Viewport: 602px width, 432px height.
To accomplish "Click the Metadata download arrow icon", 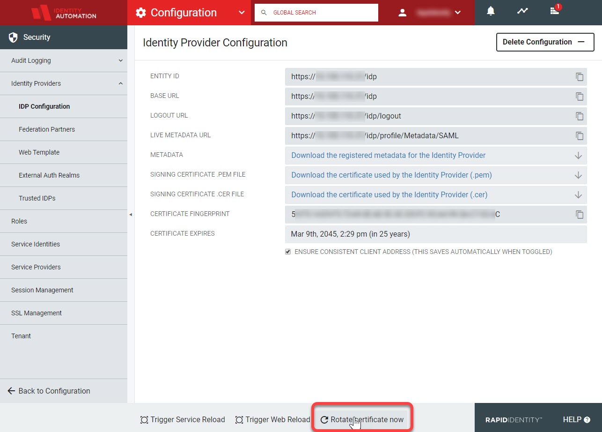I will click(x=578, y=156).
